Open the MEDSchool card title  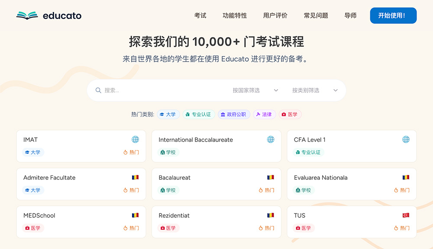click(39, 215)
